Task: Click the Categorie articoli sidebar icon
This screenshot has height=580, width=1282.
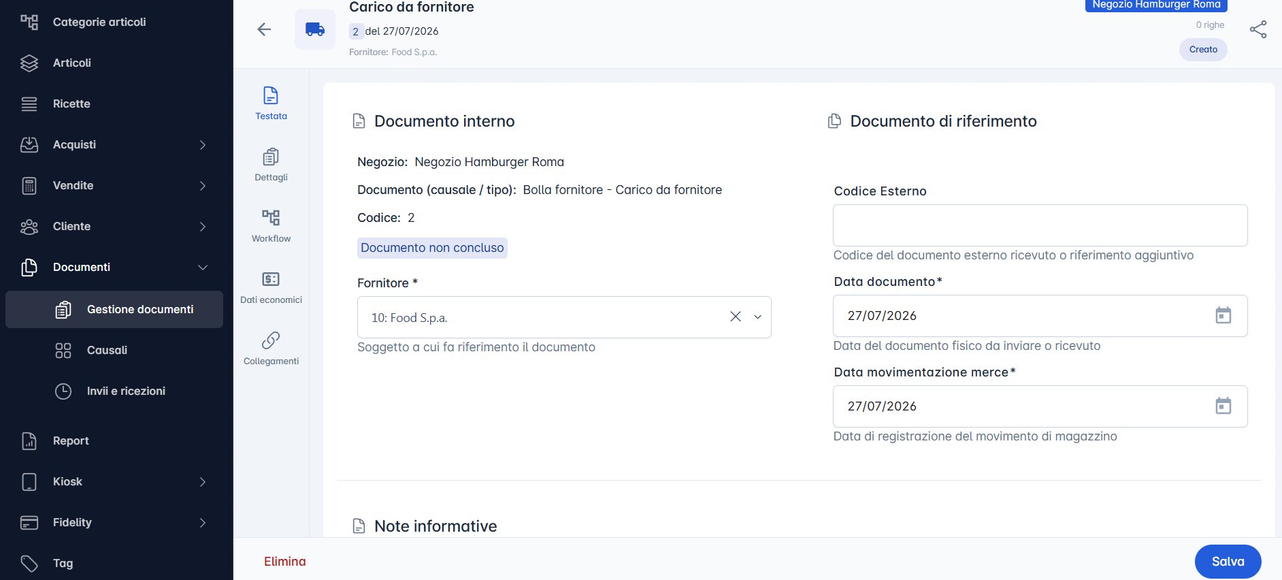Action: click(29, 22)
